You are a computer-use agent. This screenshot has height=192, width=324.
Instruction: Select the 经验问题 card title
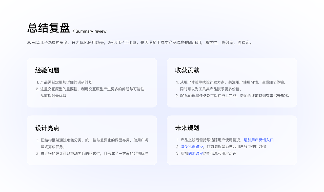(47, 70)
